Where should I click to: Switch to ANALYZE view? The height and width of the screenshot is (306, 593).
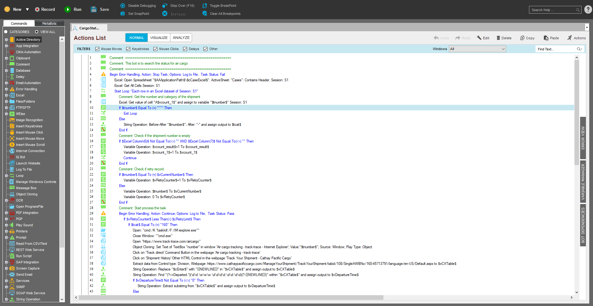pyautogui.click(x=181, y=38)
